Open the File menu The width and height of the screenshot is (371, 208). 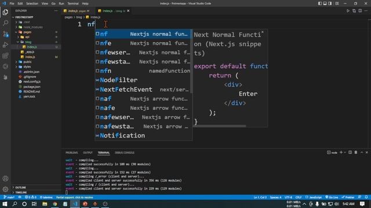coord(12,3)
